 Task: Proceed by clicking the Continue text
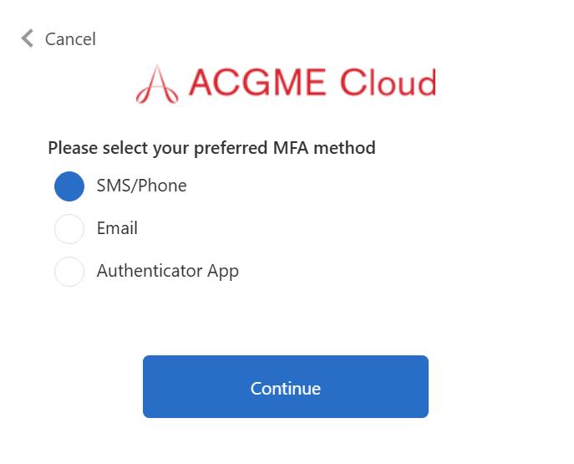pyautogui.click(x=286, y=388)
